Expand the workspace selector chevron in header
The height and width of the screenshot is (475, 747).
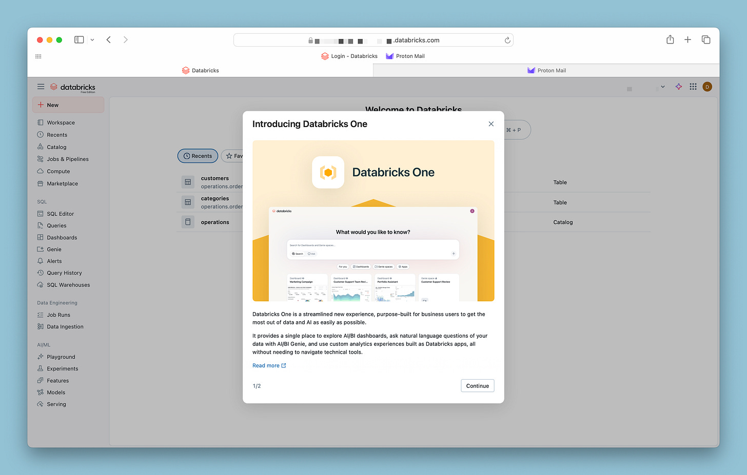coord(663,87)
